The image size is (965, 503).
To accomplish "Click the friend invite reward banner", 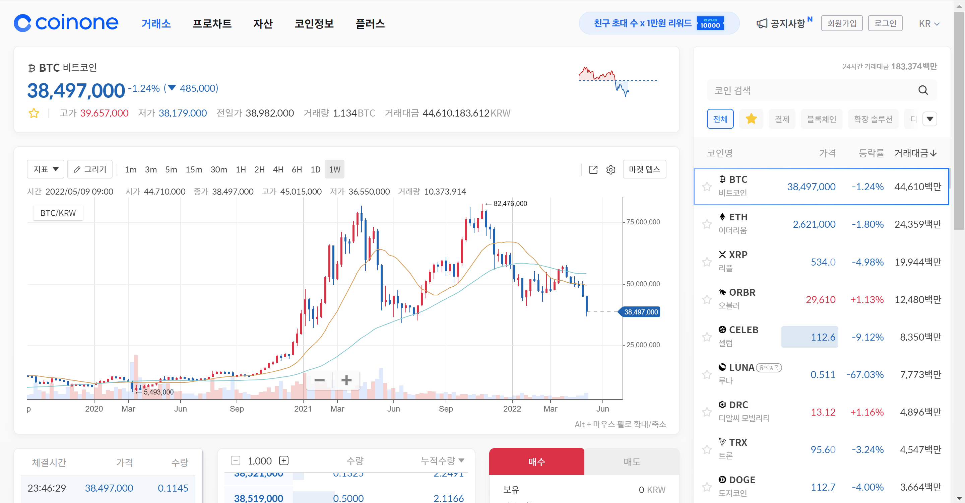I will pos(659,23).
